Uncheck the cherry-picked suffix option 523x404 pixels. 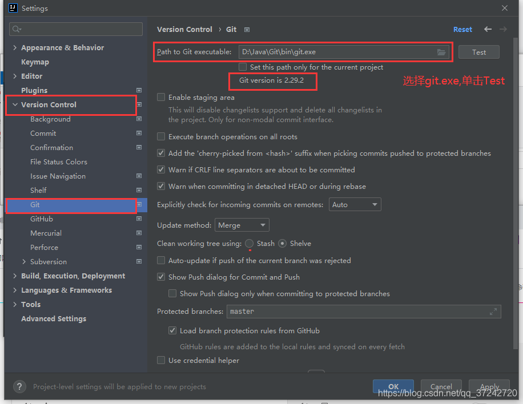161,153
